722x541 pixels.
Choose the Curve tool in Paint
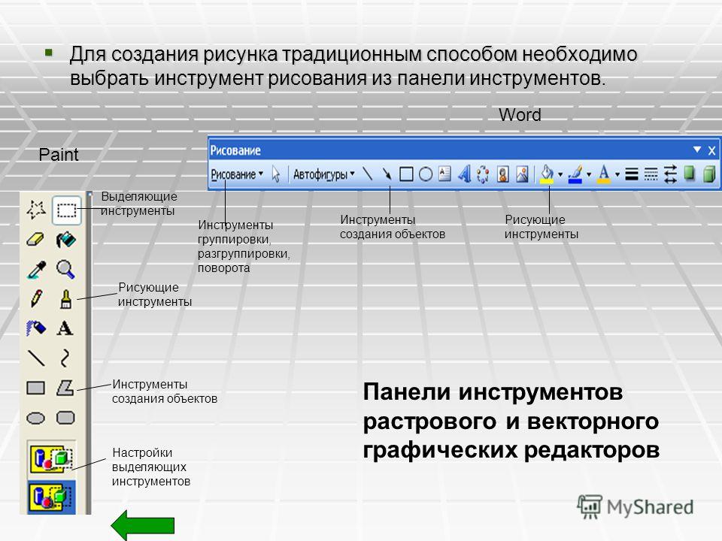pyautogui.click(x=65, y=358)
